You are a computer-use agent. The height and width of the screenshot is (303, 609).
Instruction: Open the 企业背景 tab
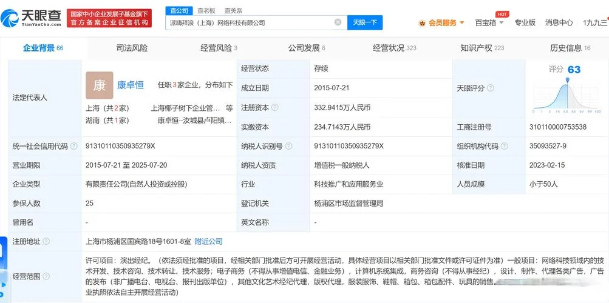click(x=43, y=48)
